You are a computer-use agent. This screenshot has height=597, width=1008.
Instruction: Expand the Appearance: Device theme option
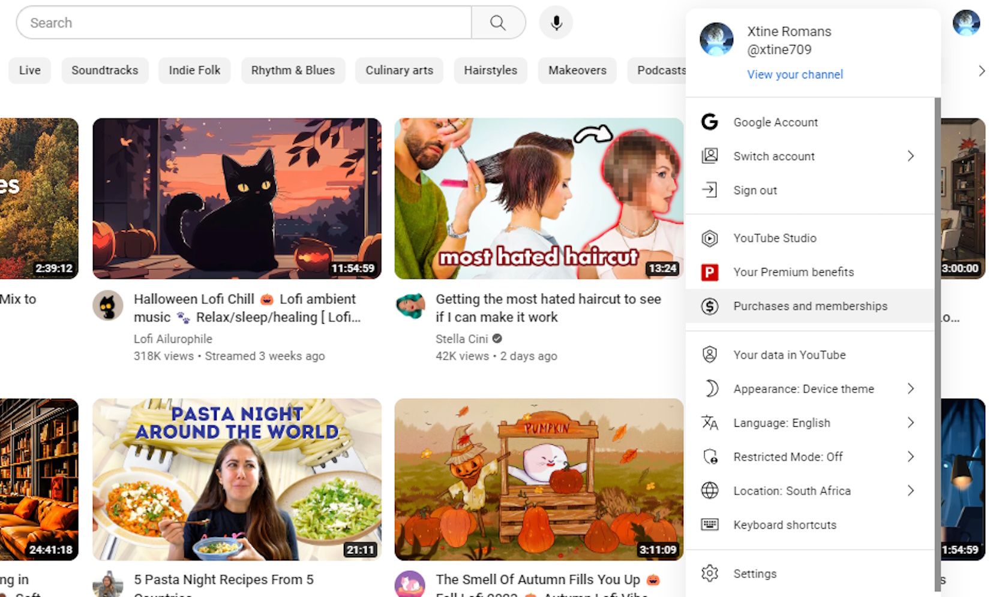910,389
